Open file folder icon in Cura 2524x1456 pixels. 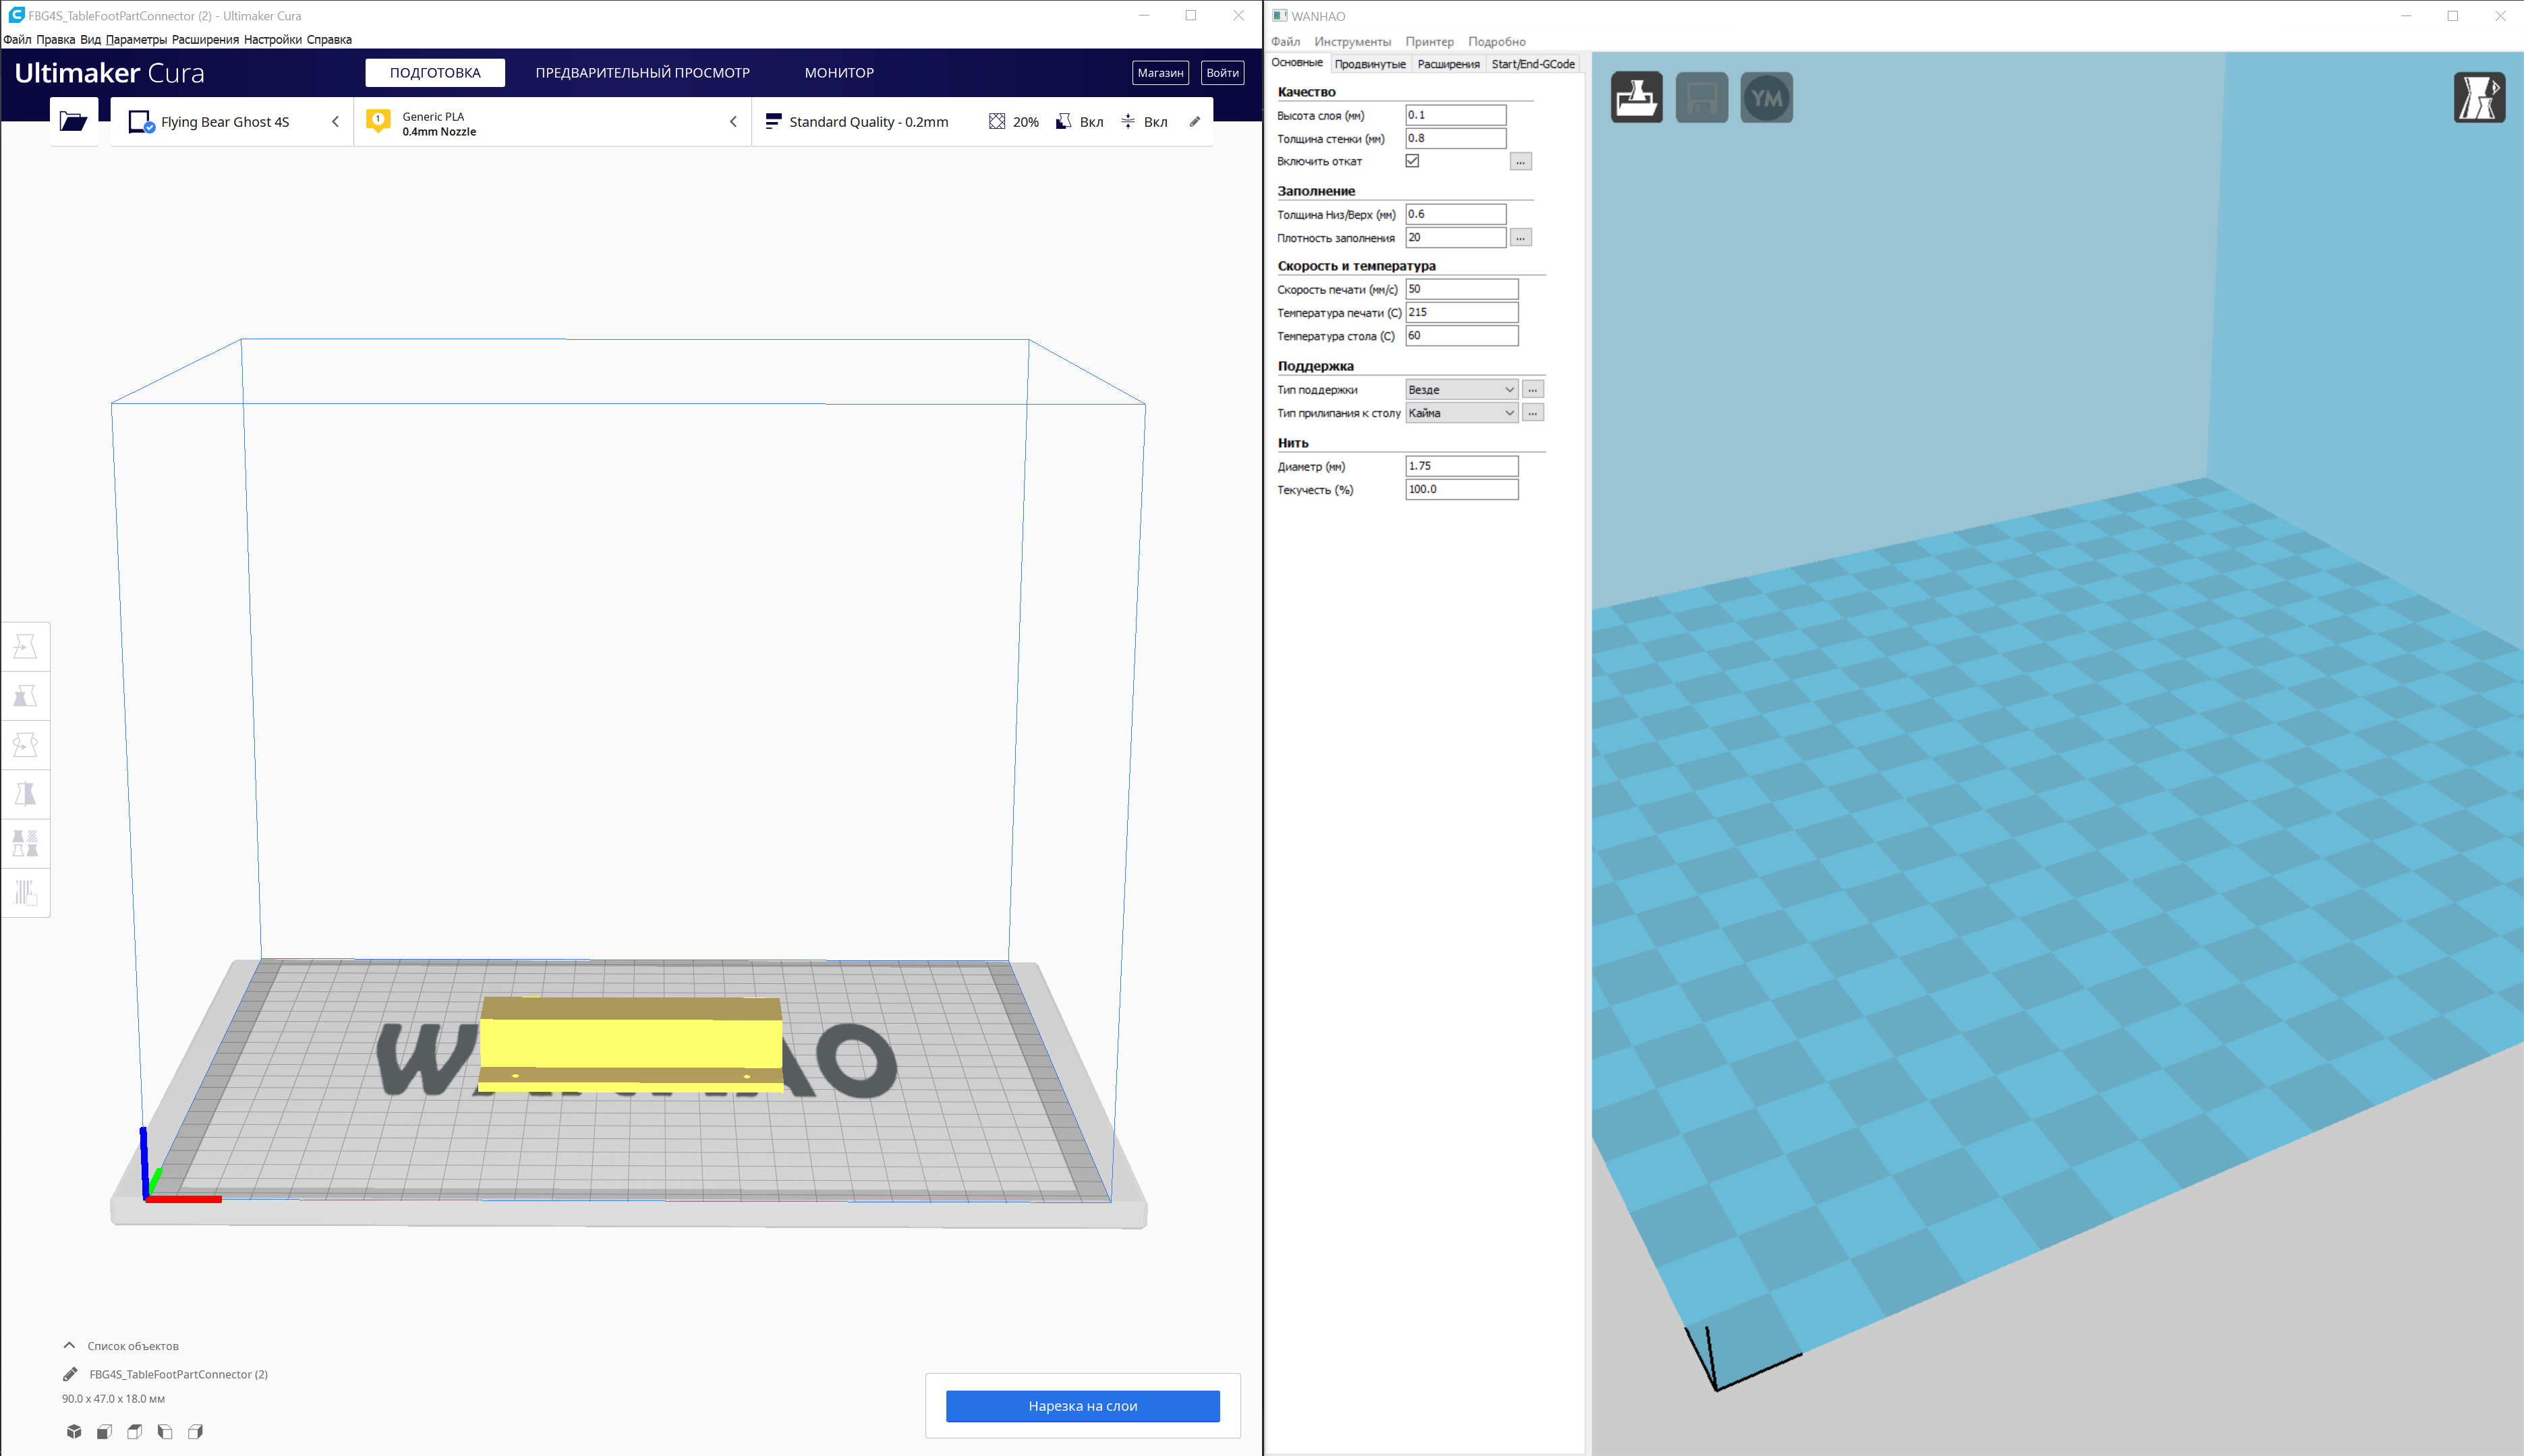pyautogui.click(x=73, y=121)
